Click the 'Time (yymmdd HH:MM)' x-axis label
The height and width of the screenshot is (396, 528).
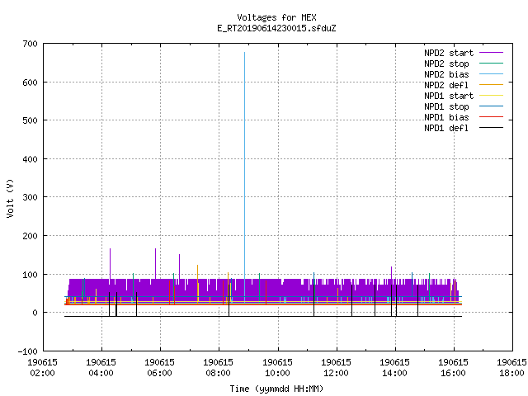276,389
